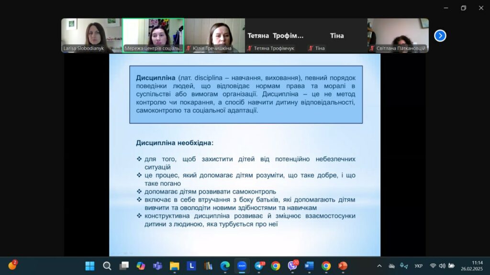This screenshot has width=490, height=275.
Task: Open the Copilot taskbar icon
Action: point(141,266)
